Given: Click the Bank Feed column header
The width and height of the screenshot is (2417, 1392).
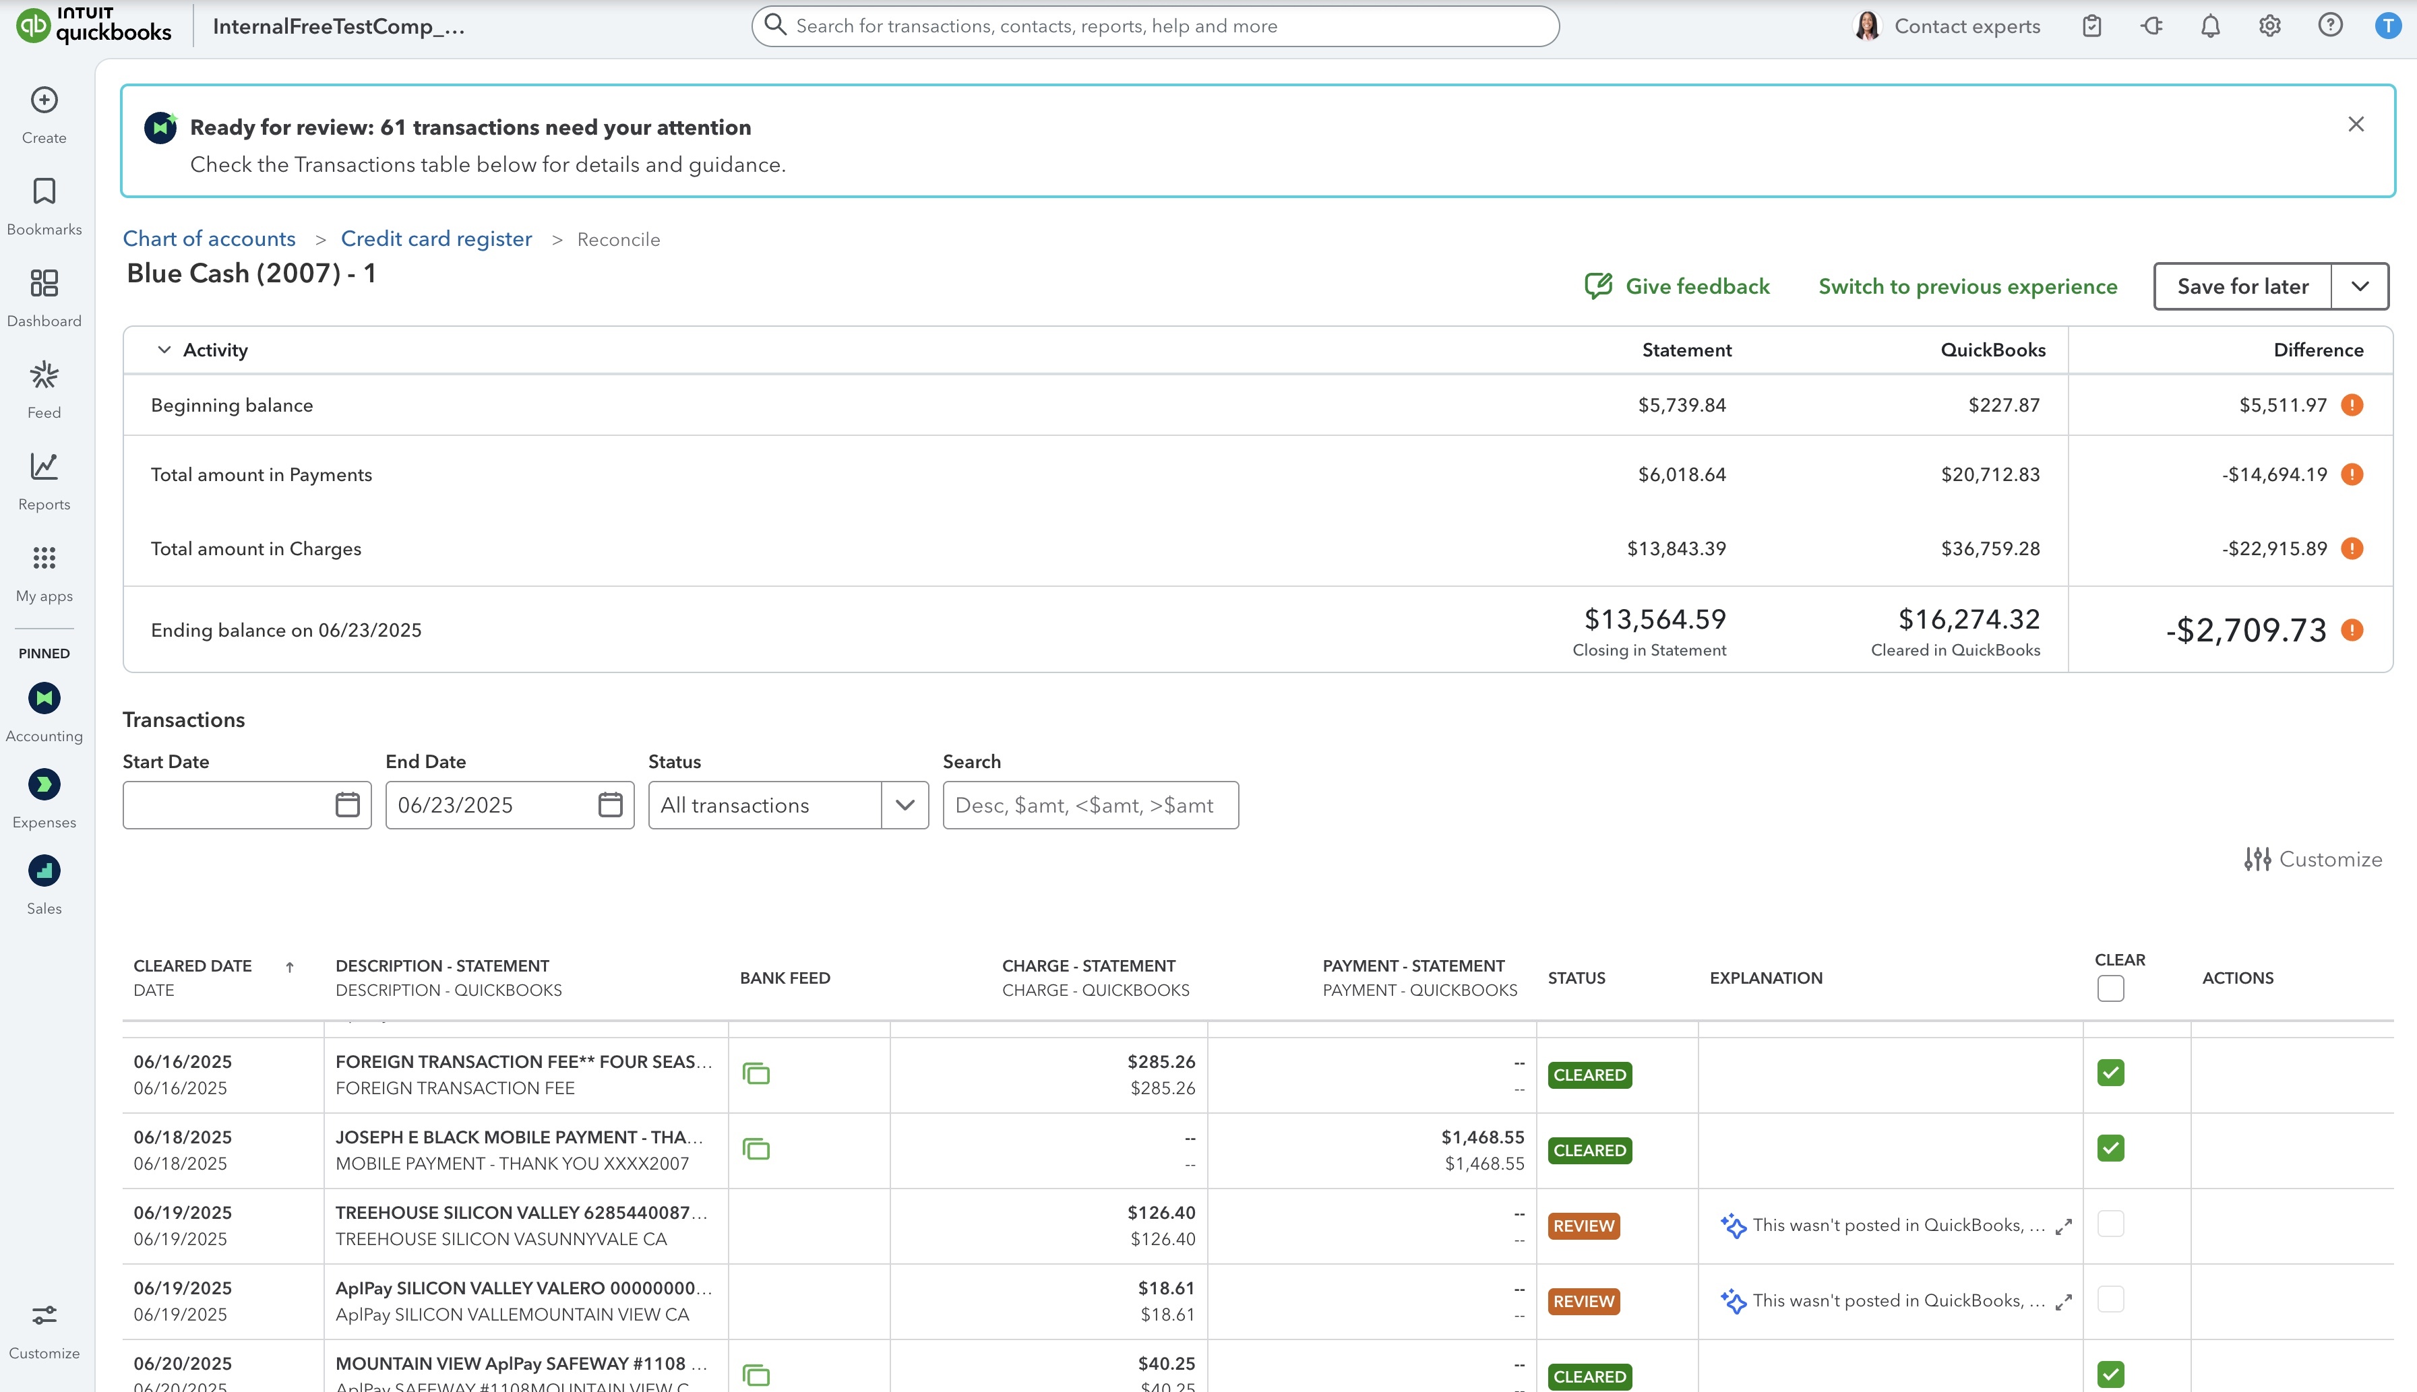Looking at the screenshot, I should tap(785, 978).
